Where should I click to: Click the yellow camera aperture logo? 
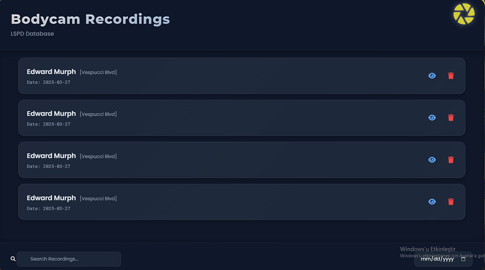click(464, 14)
